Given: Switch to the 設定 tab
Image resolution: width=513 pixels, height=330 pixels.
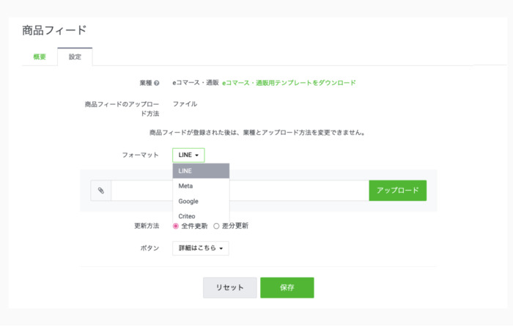Looking at the screenshot, I should [x=75, y=56].
